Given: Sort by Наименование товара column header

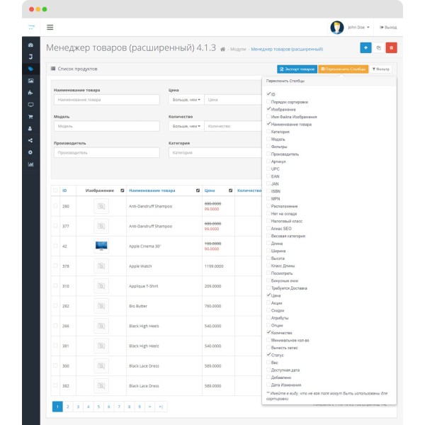Looking at the screenshot, I should [152, 191].
